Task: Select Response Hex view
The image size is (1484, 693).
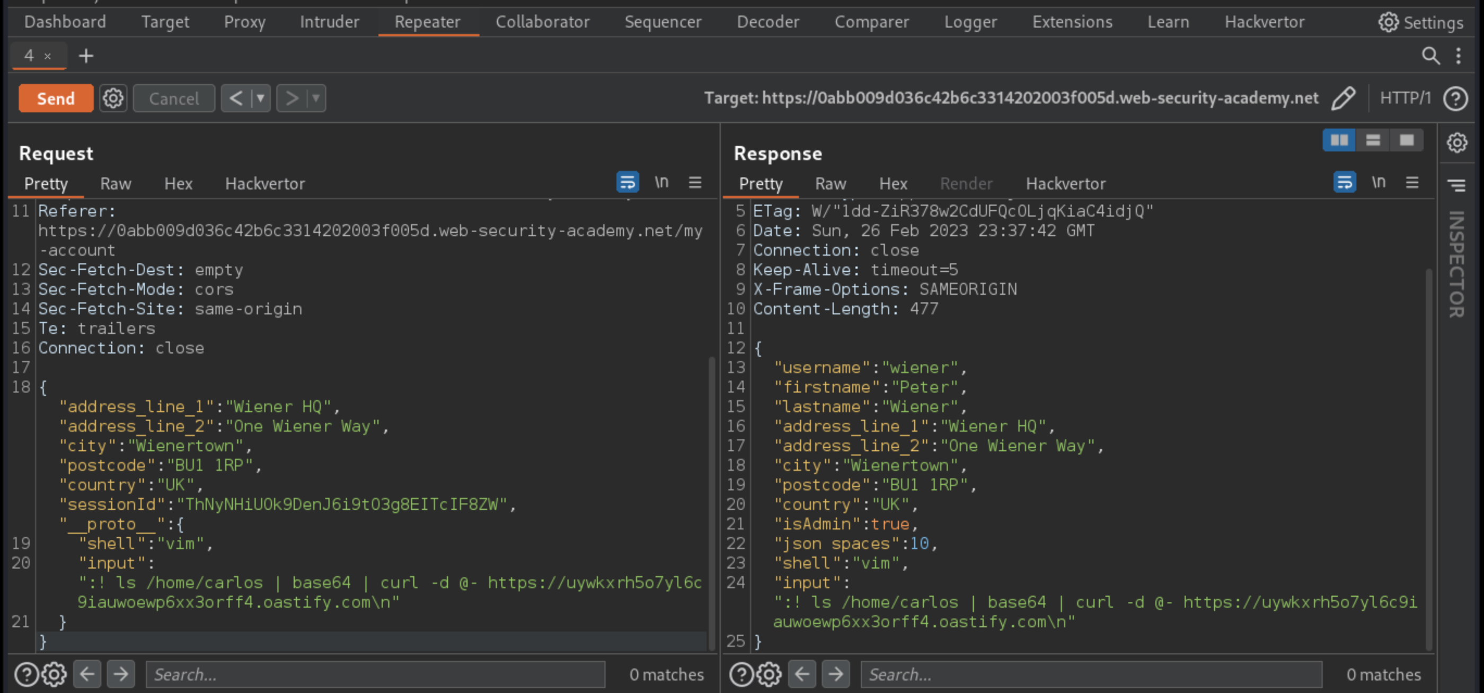Action: pyautogui.click(x=893, y=184)
